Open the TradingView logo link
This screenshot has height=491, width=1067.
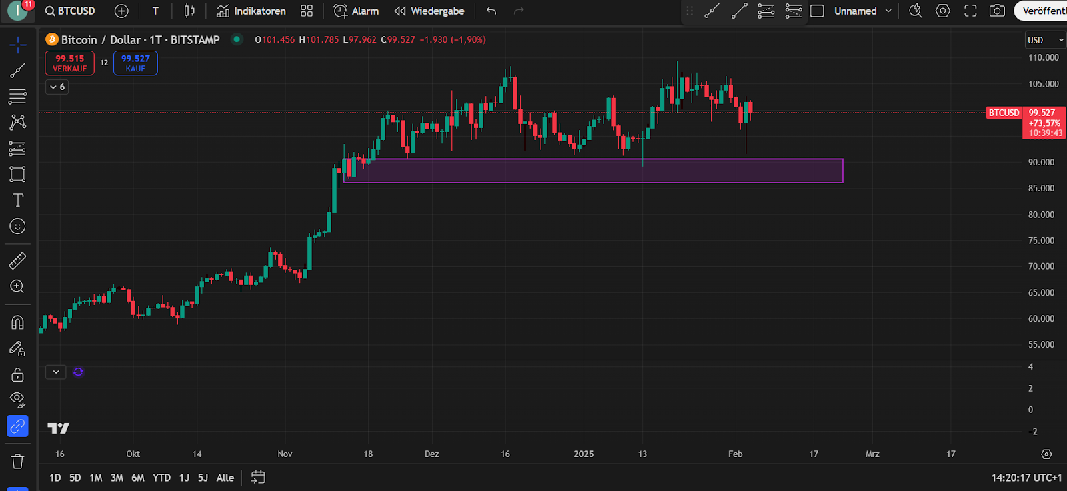point(59,428)
